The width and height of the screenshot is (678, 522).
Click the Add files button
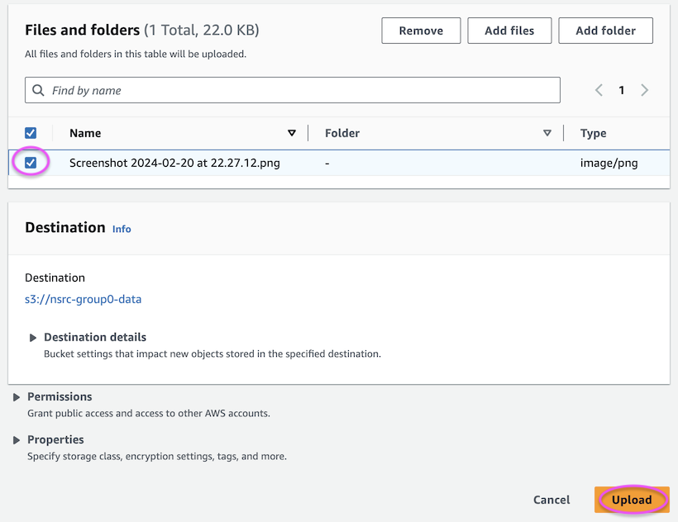[509, 31]
